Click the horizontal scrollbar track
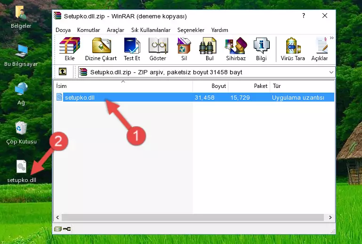 [193, 217]
